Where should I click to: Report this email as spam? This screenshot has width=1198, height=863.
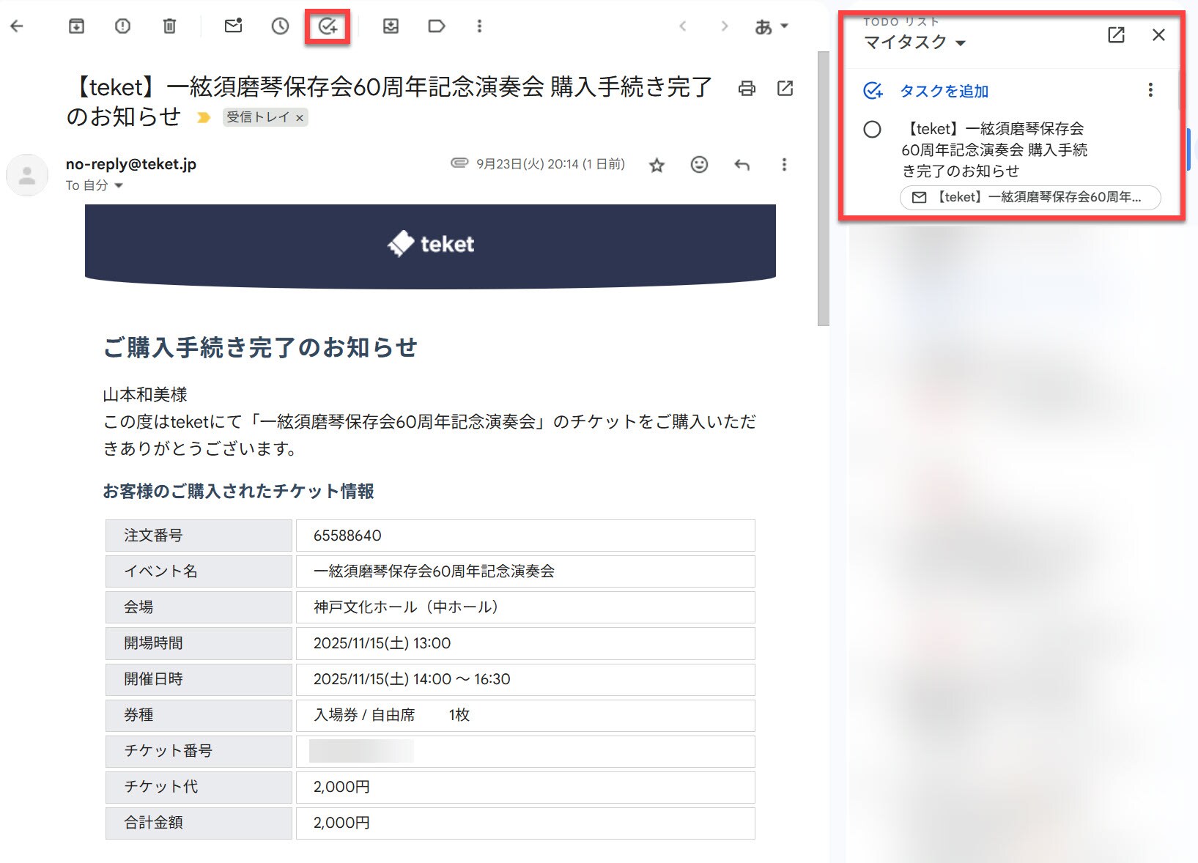(122, 26)
